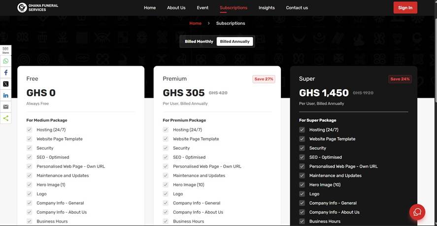Open the Event menu item
The height and width of the screenshot is (226, 437).
[202, 8]
